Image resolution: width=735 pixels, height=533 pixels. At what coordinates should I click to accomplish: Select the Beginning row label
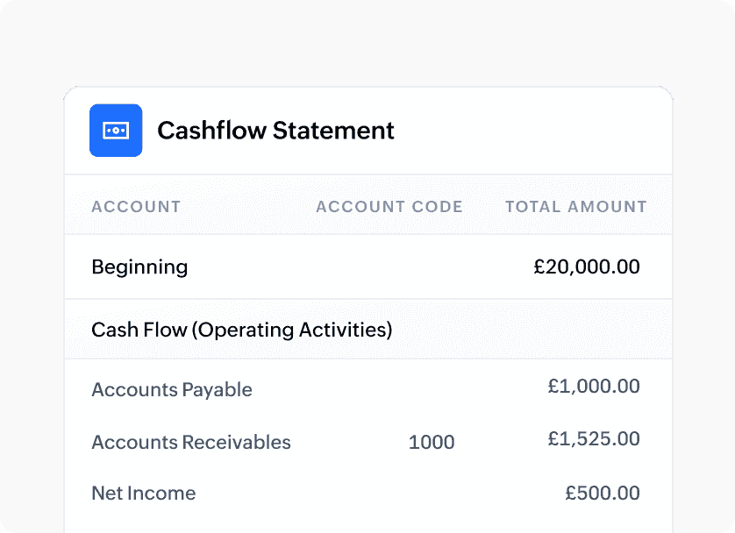pos(139,266)
